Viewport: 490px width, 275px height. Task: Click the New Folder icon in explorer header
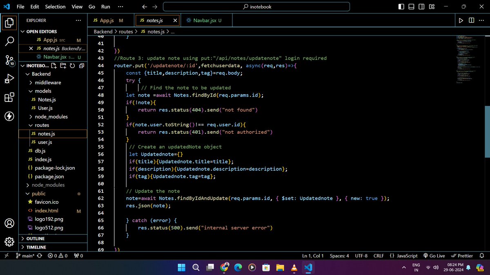point(63,66)
